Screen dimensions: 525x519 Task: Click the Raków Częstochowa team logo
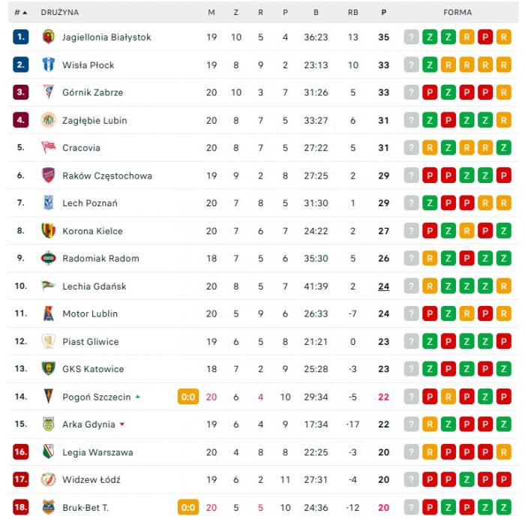[49, 175]
